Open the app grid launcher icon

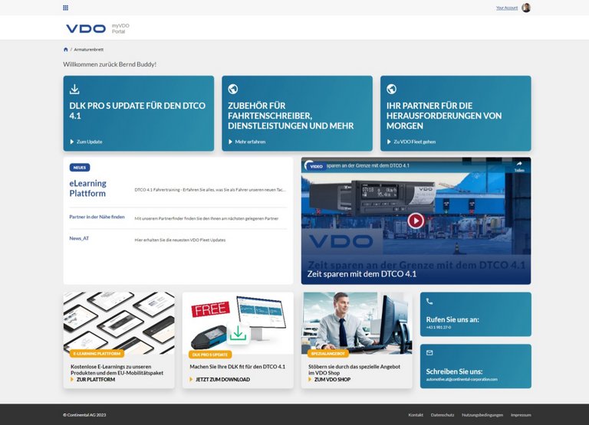pyautogui.click(x=65, y=8)
